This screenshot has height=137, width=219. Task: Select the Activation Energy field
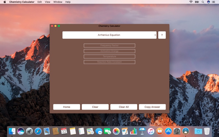109,51
